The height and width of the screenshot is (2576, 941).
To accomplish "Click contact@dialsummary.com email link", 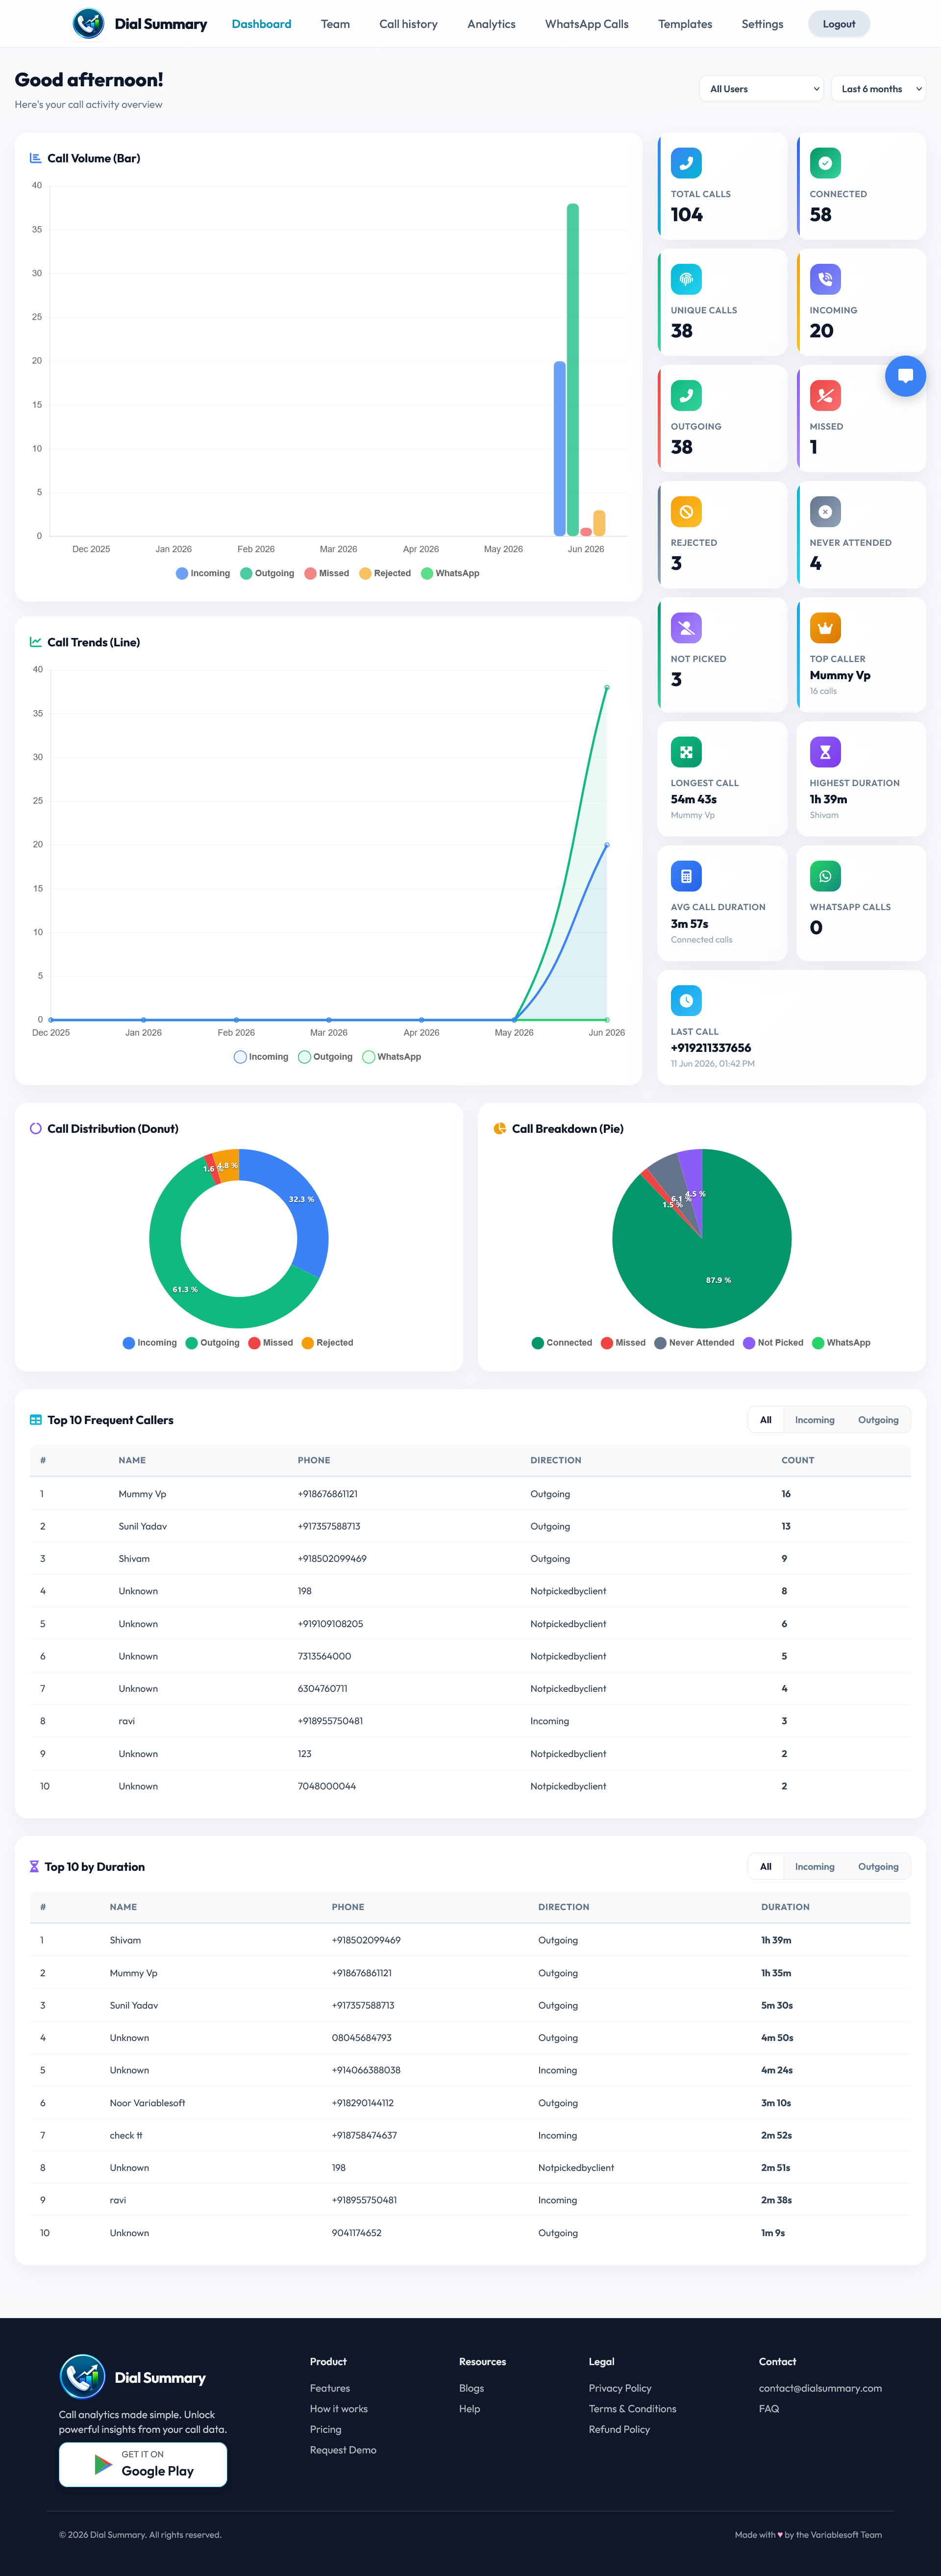I will click(x=820, y=2388).
